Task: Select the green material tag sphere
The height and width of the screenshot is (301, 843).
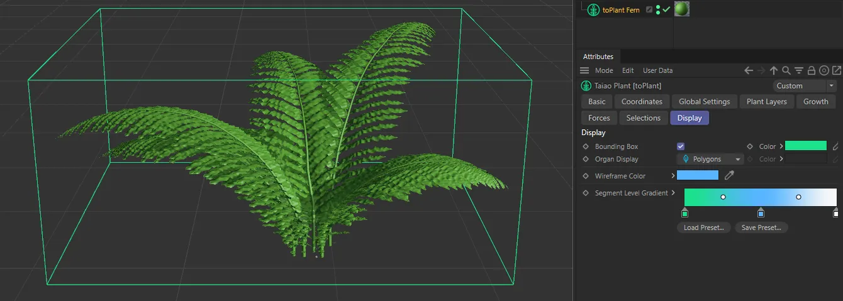Action: (681, 9)
